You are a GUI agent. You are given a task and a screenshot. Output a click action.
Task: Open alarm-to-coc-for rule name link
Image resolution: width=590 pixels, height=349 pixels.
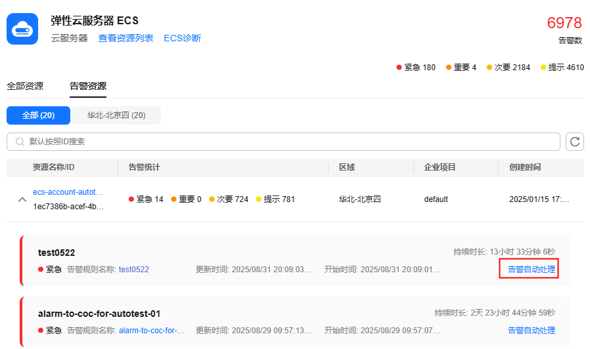(x=152, y=330)
